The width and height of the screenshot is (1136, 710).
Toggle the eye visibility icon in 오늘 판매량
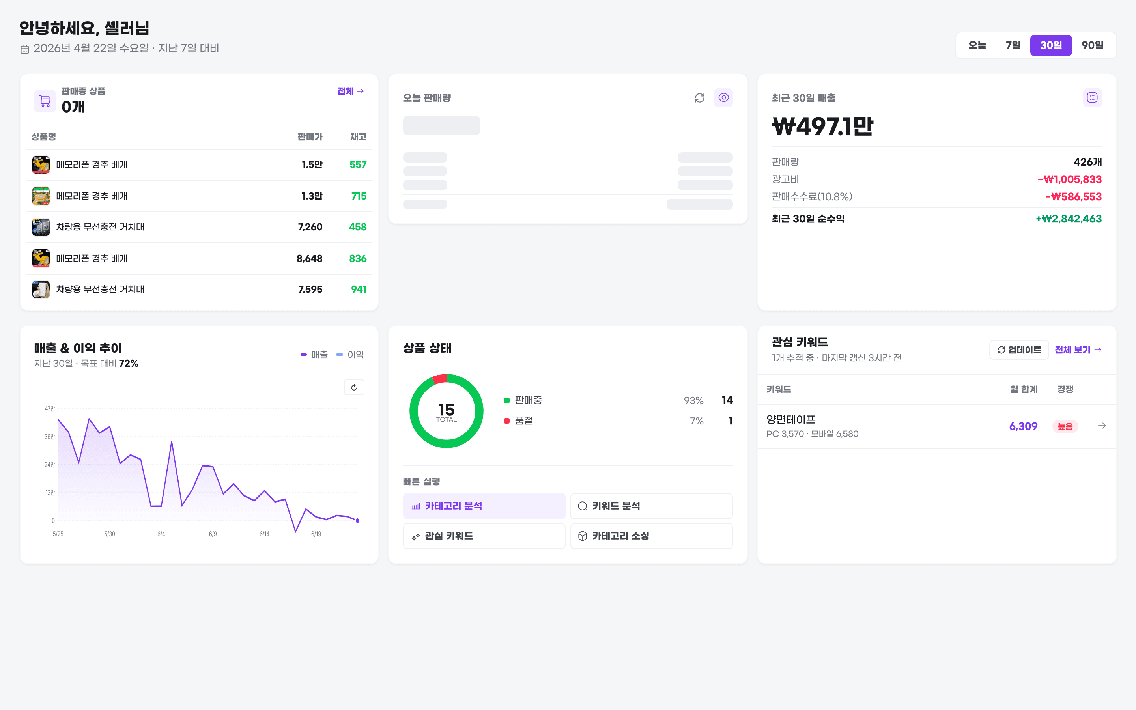pos(723,98)
